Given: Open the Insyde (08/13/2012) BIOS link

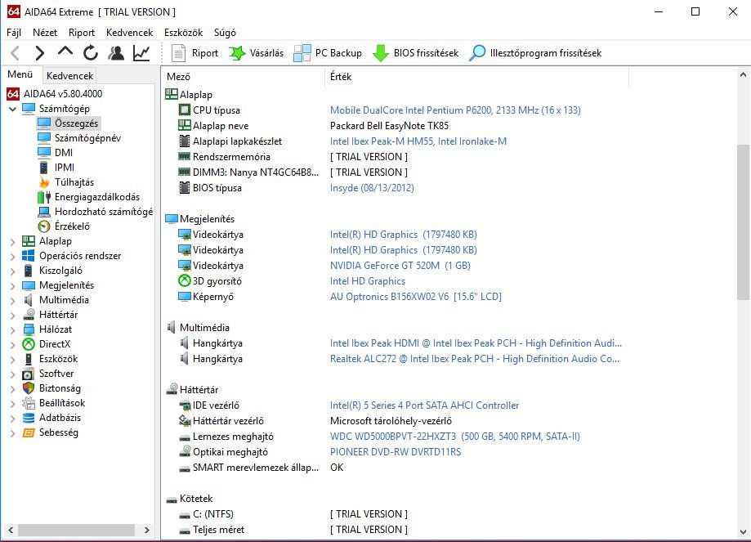Looking at the screenshot, I should (372, 188).
